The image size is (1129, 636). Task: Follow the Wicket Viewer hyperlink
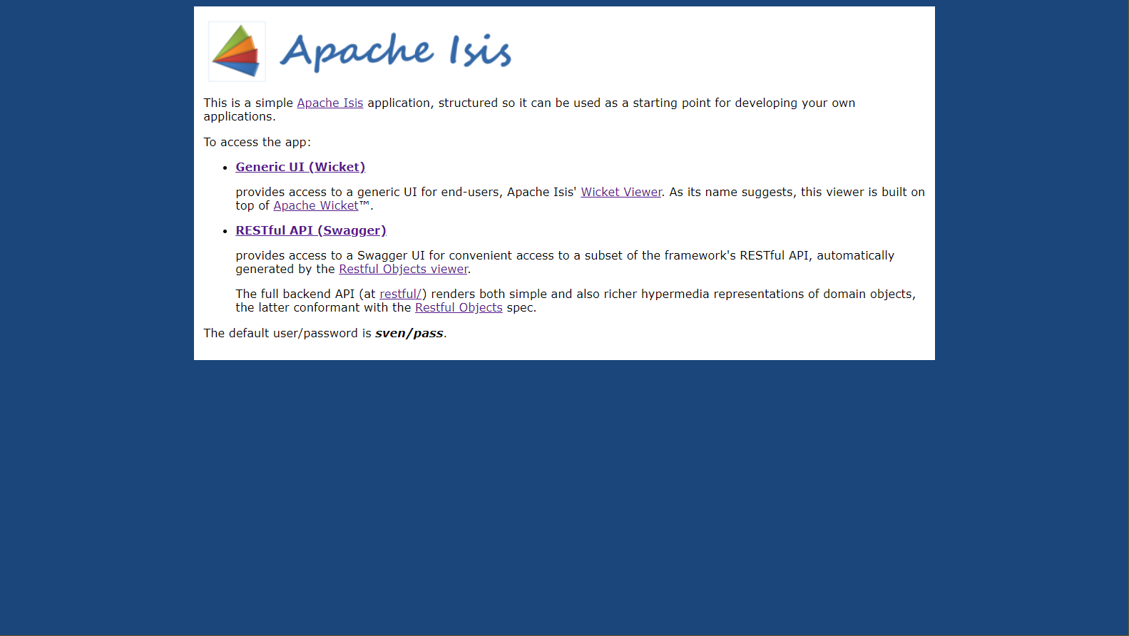coord(620,193)
